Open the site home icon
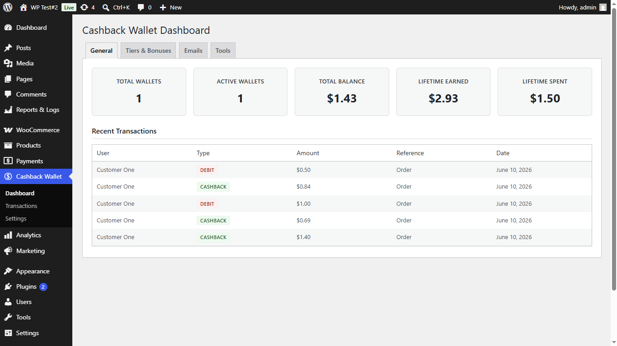The image size is (617, 346). 24,7
